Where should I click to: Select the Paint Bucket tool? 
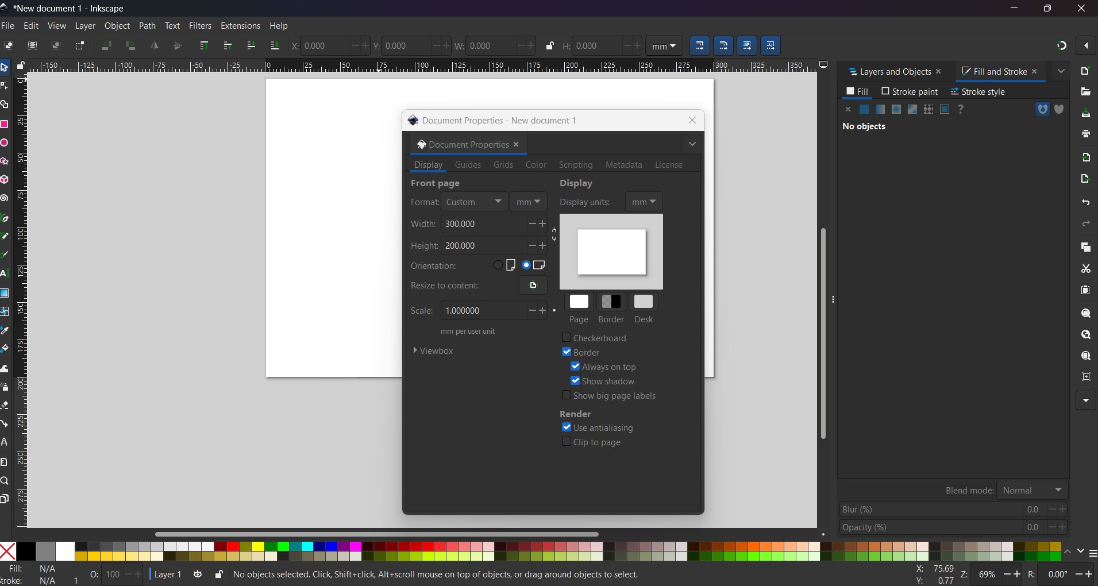pos(5,348)
